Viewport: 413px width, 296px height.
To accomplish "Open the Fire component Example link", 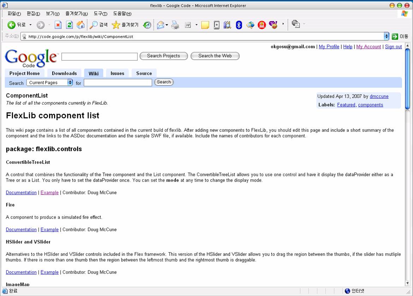I will coord(49,229).
